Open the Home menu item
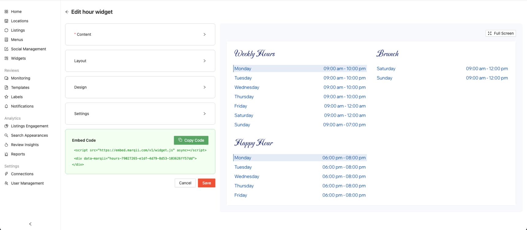Image resolution: width=527 pixels, height=230 pixels. coord(16,12)
